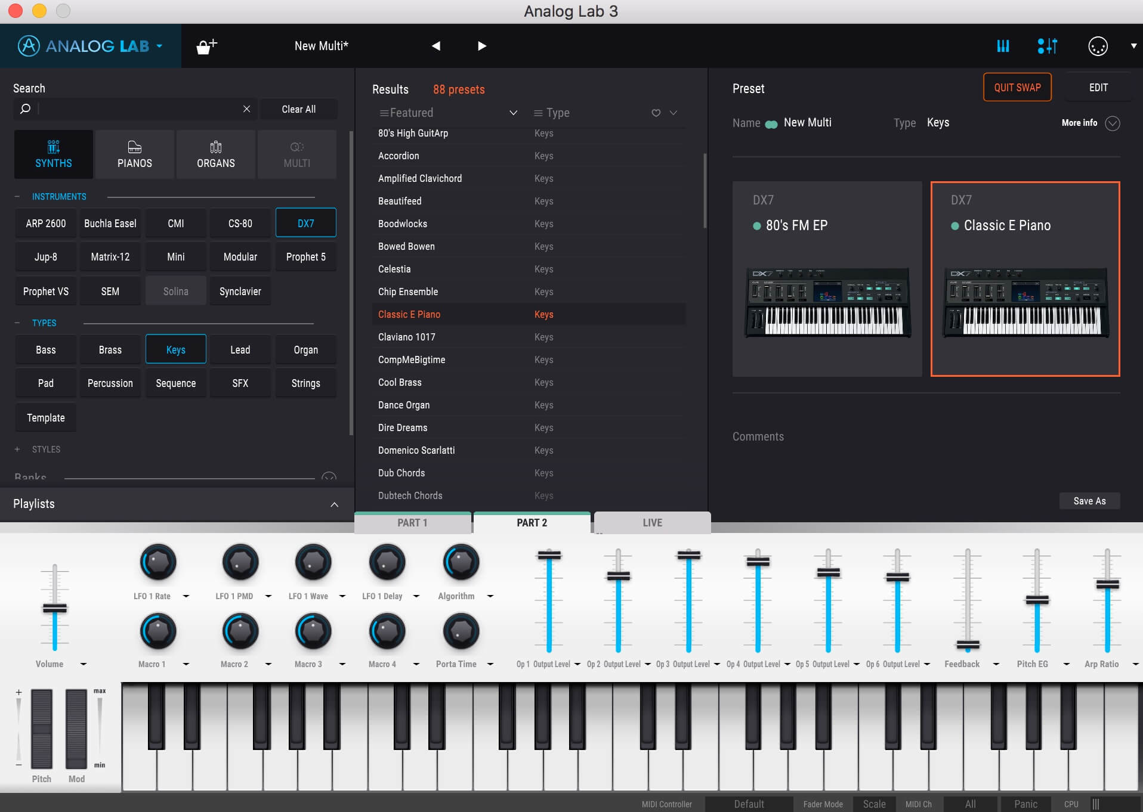Toggle the Strings type filter

click(306, 383)
